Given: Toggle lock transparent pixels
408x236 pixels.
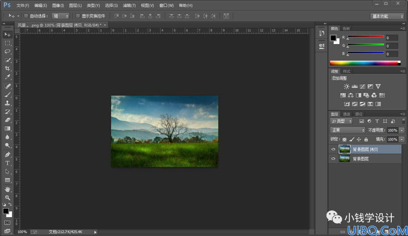Looking at the screenshot, I should (x=344, y=139).
